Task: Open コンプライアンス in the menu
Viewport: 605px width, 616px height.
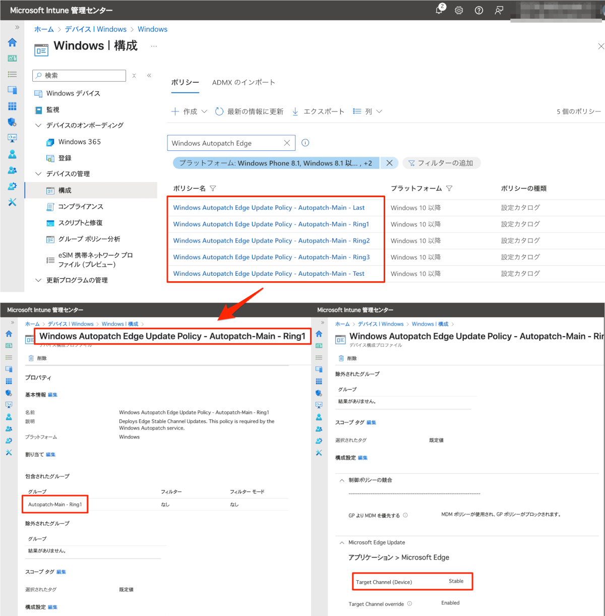Action: coord(81,206)
